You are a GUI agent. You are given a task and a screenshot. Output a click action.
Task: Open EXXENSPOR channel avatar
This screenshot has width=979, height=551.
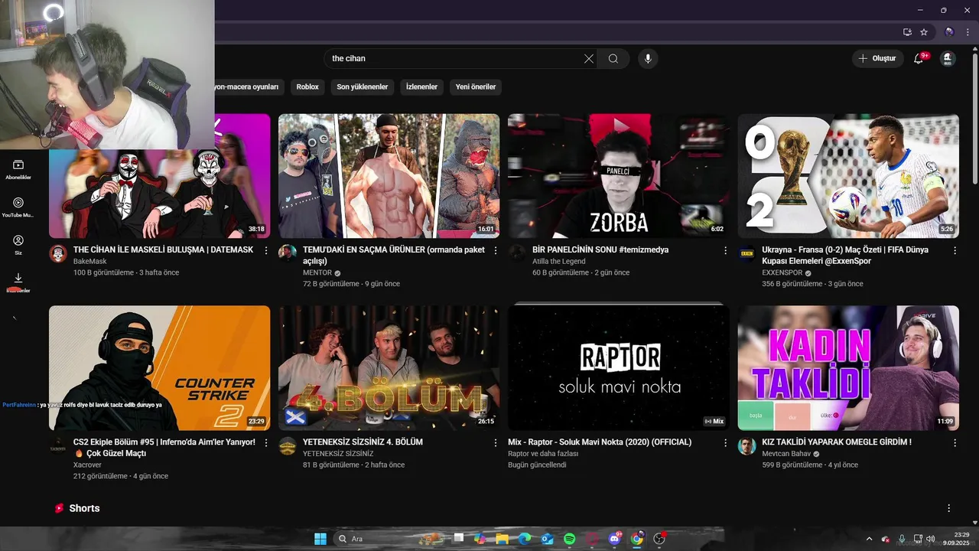(x=746, y=254)
